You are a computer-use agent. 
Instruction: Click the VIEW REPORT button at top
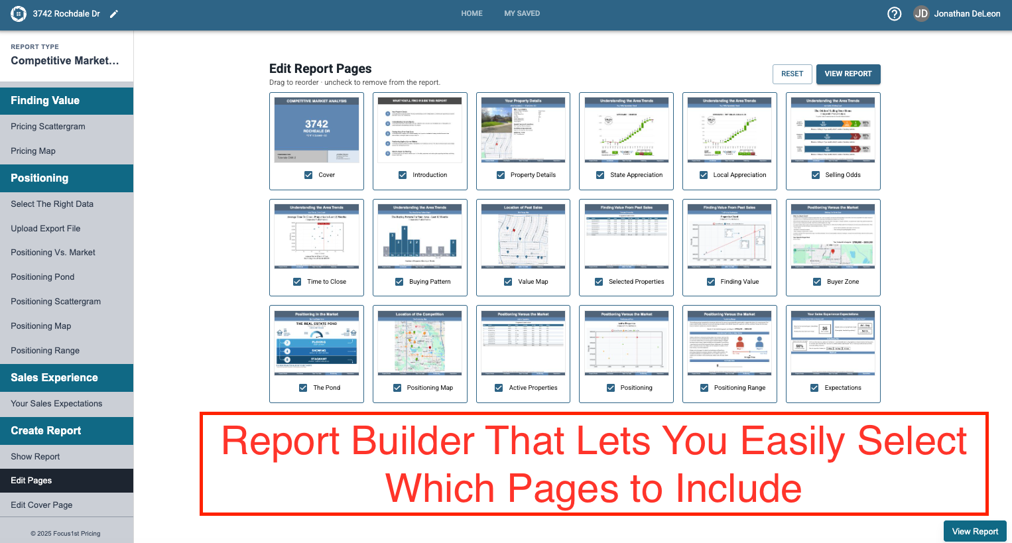848,74
